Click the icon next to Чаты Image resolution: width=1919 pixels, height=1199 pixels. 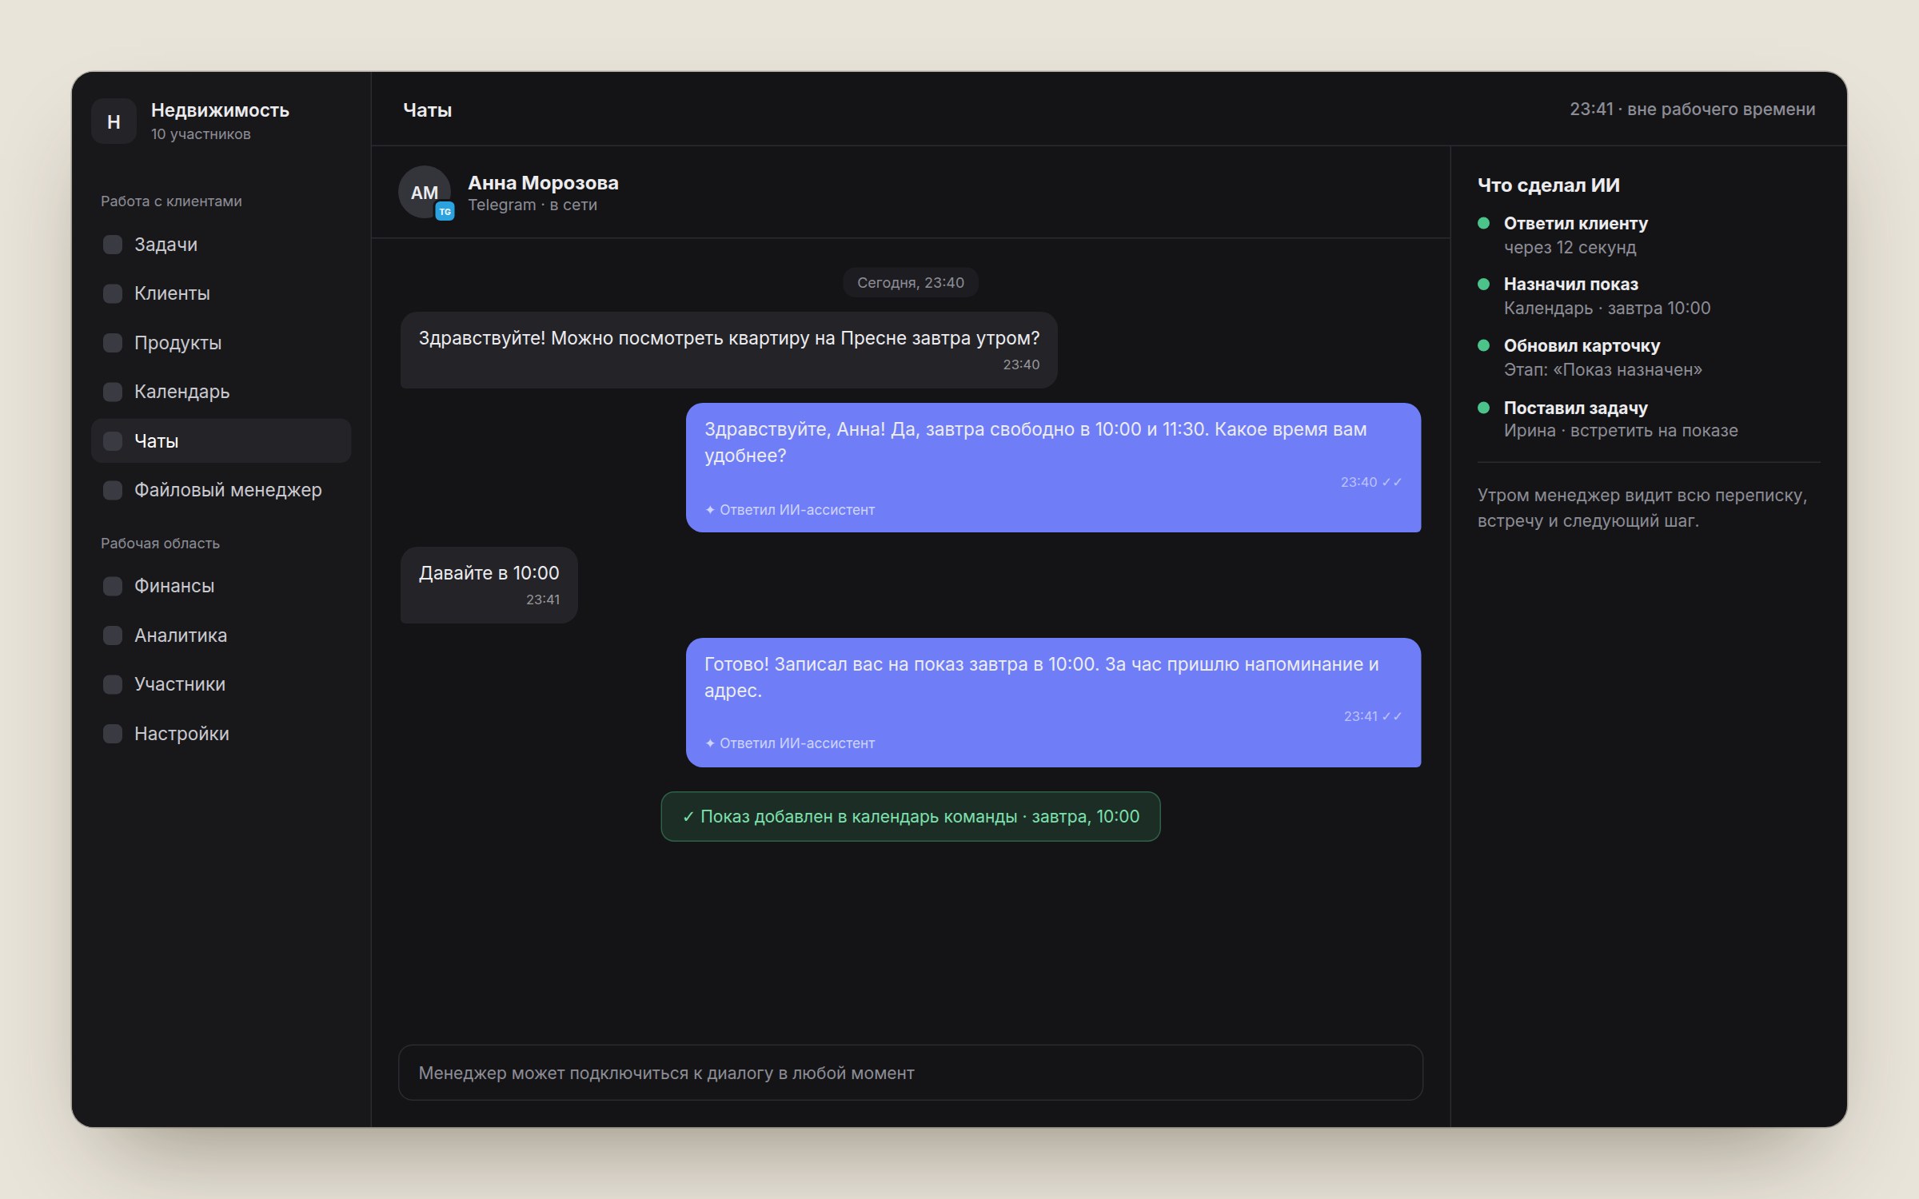(x=113, y=441)
